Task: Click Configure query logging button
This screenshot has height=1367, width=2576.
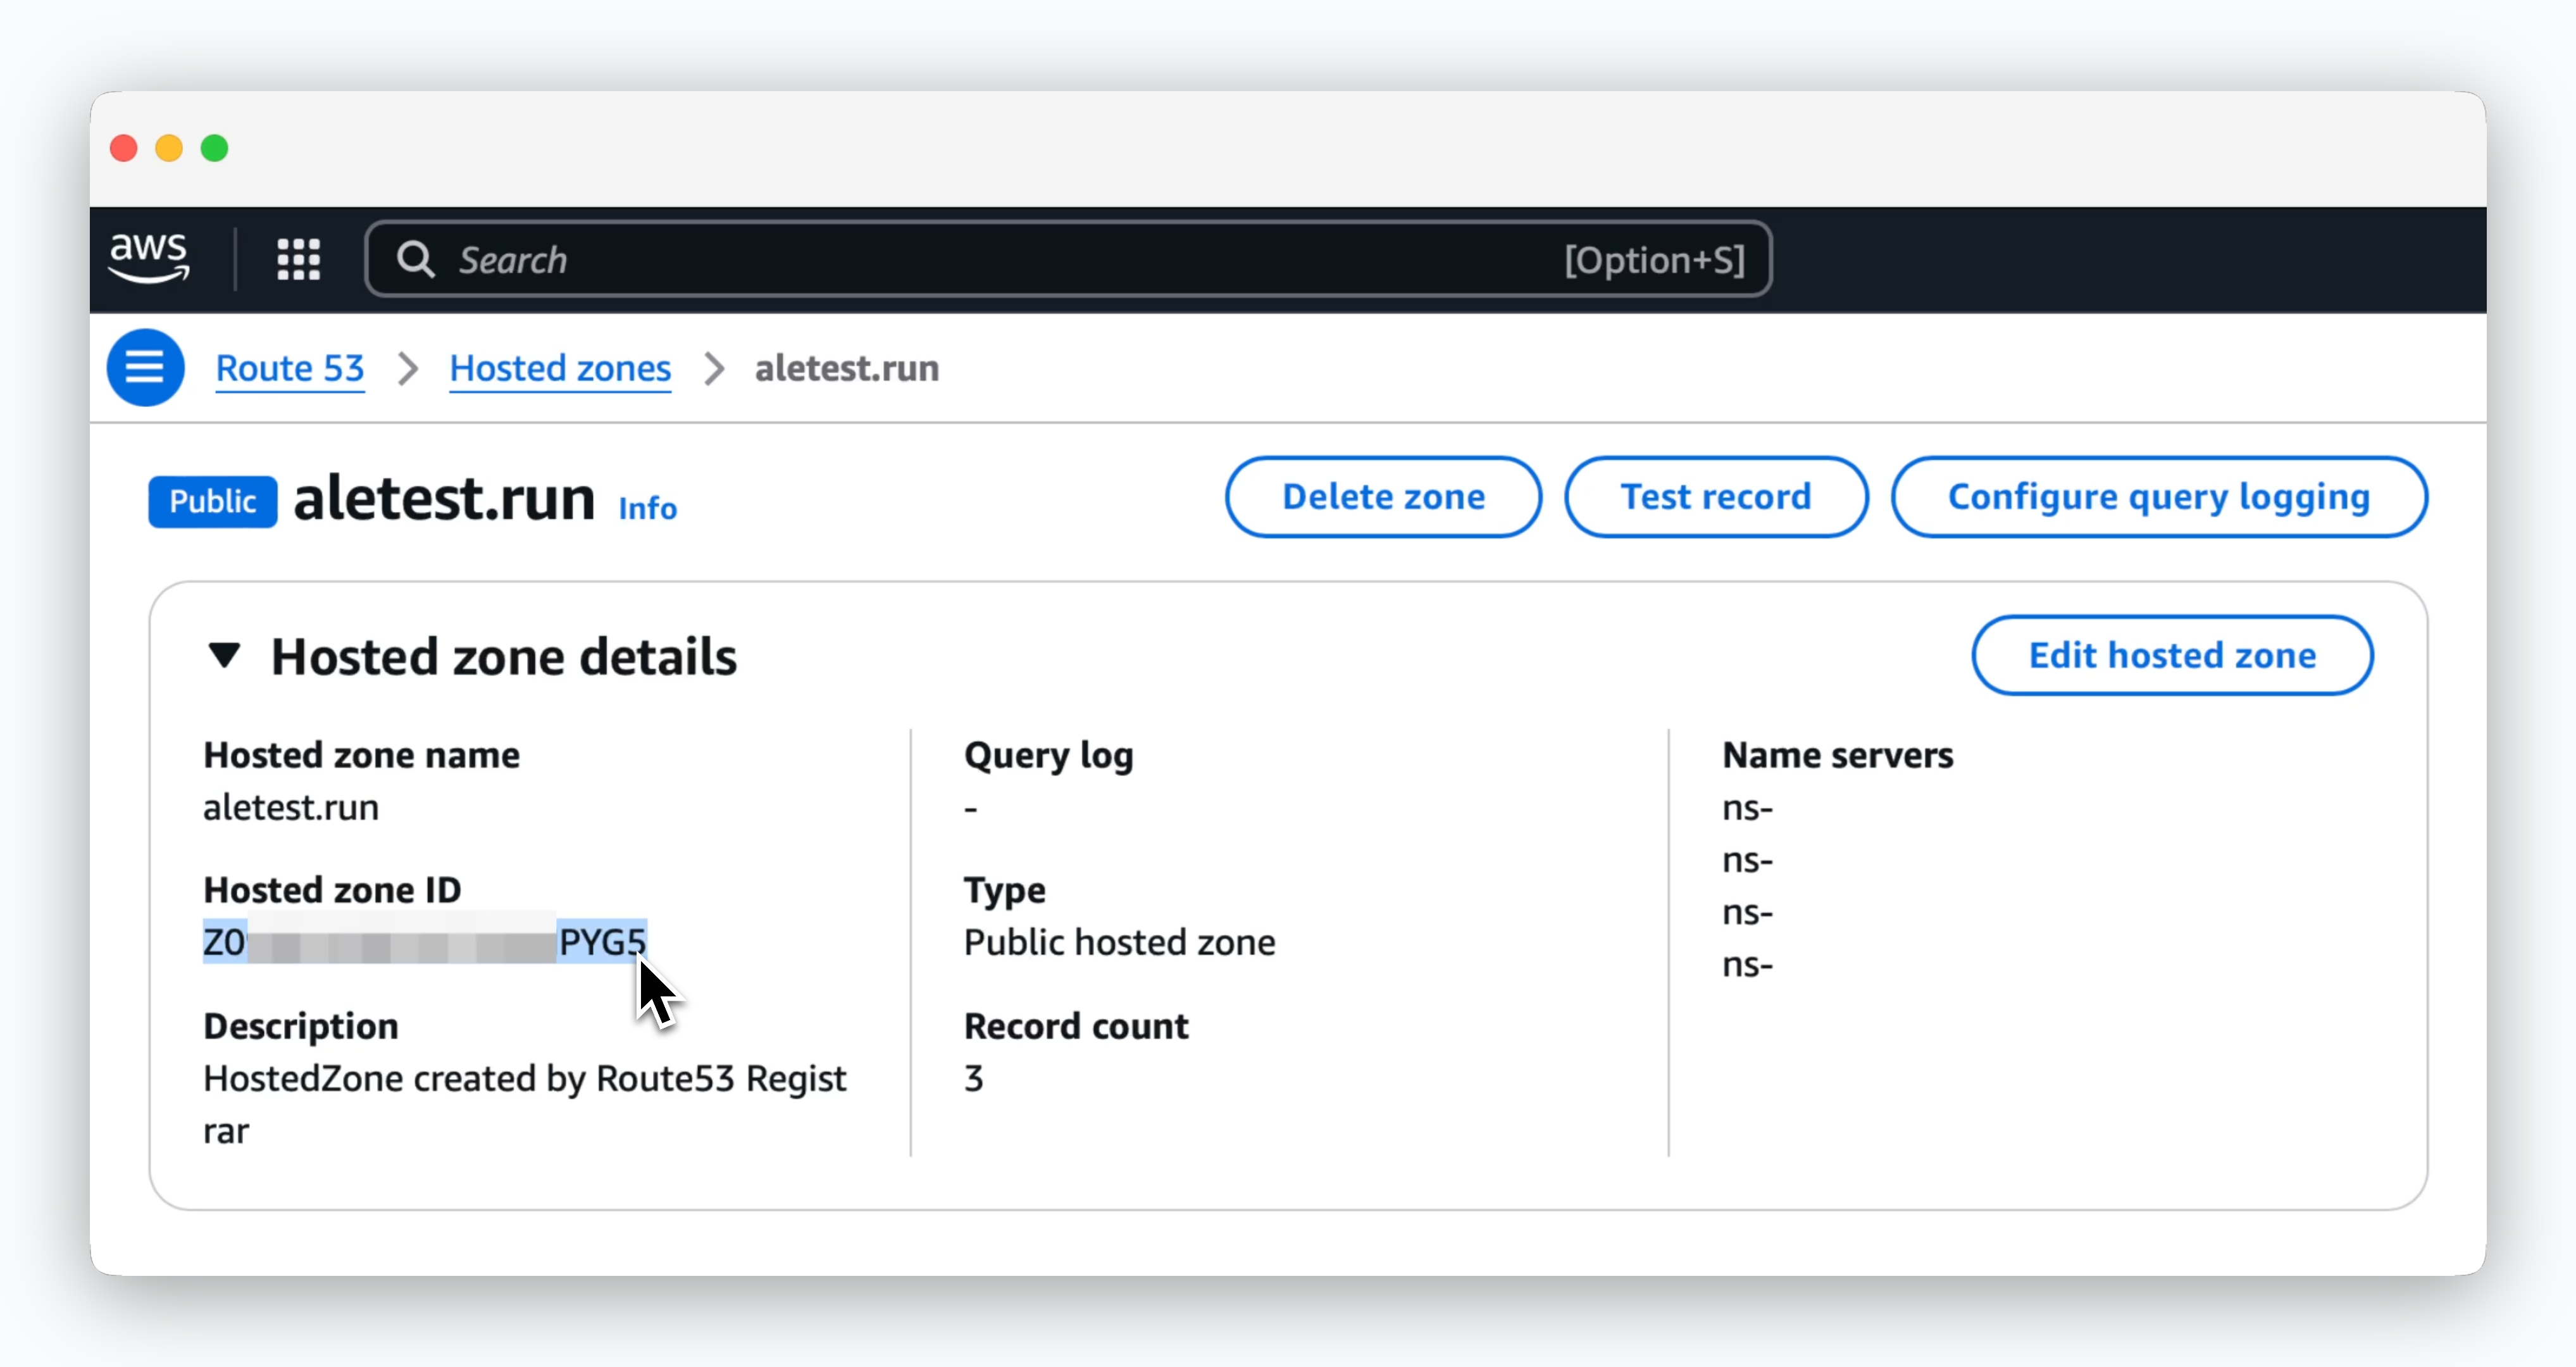Action: (x=2159, y=497)
